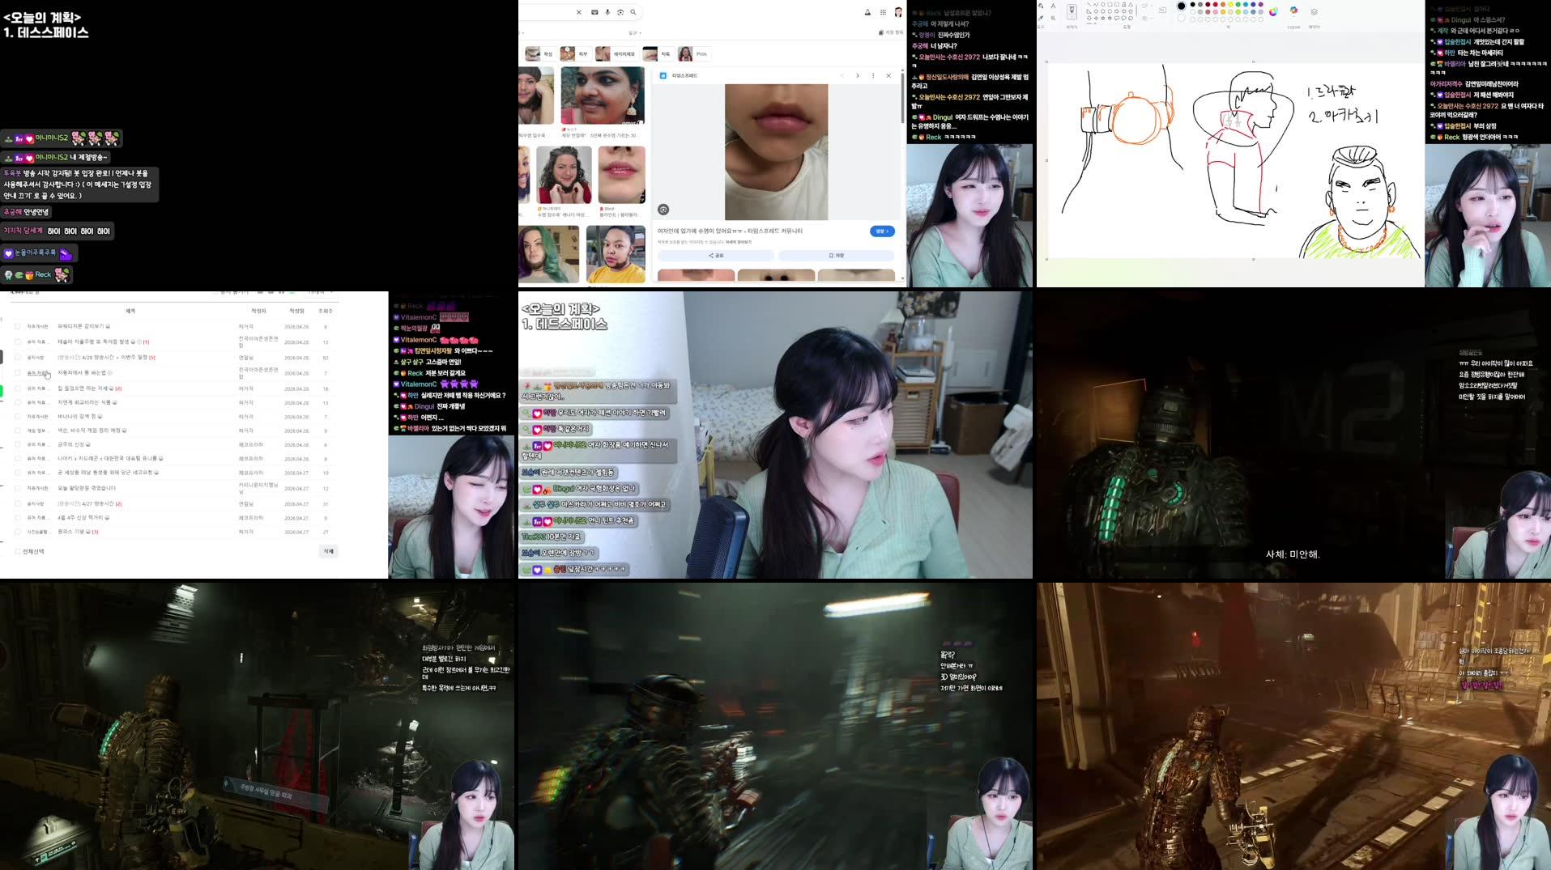Image resolution: width=1551 pixels, height=870 pixels.
Task: Select the 틱톡 filter chip
Action: 658,54
